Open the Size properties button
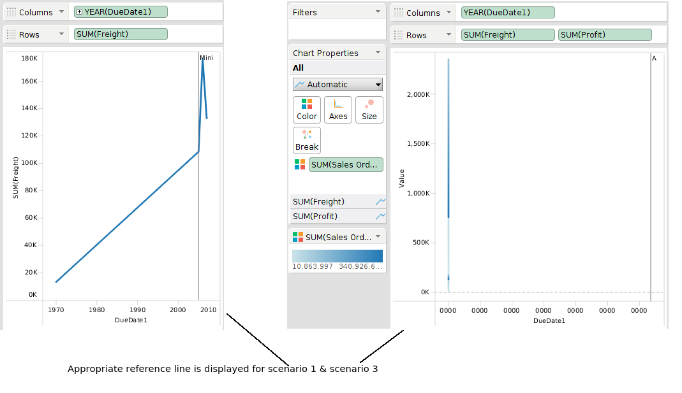 tap(369, 110)
